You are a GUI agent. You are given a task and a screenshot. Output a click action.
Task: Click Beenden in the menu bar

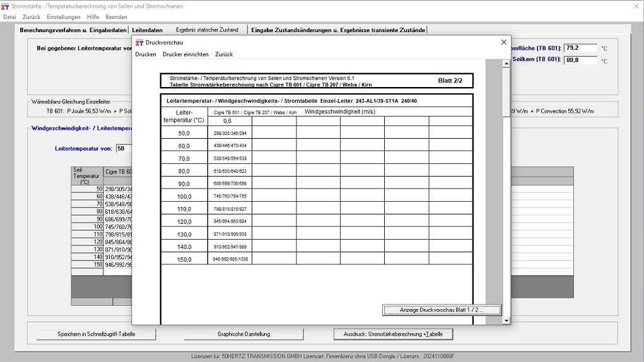click(x=116, y=17)
